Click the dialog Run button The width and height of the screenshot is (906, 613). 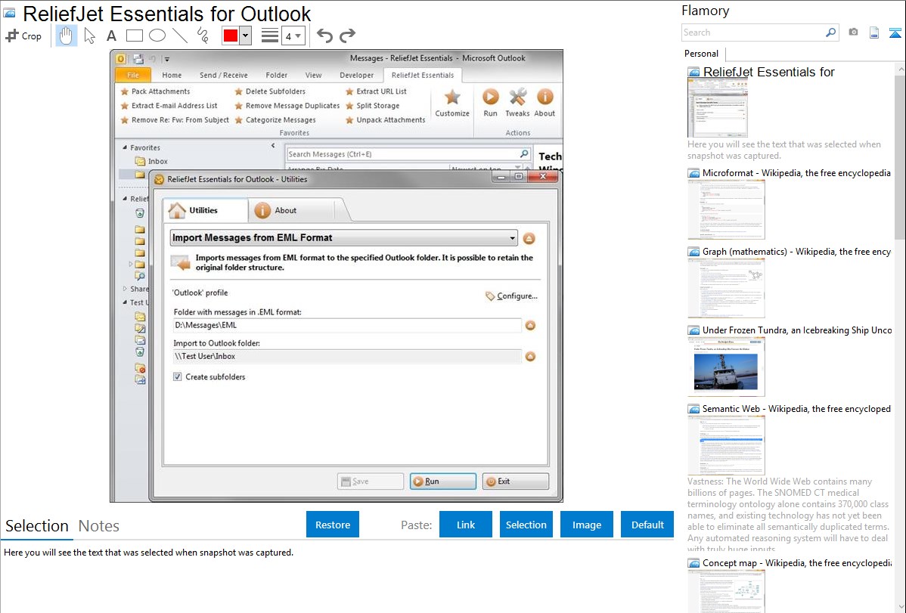[443, 481]
